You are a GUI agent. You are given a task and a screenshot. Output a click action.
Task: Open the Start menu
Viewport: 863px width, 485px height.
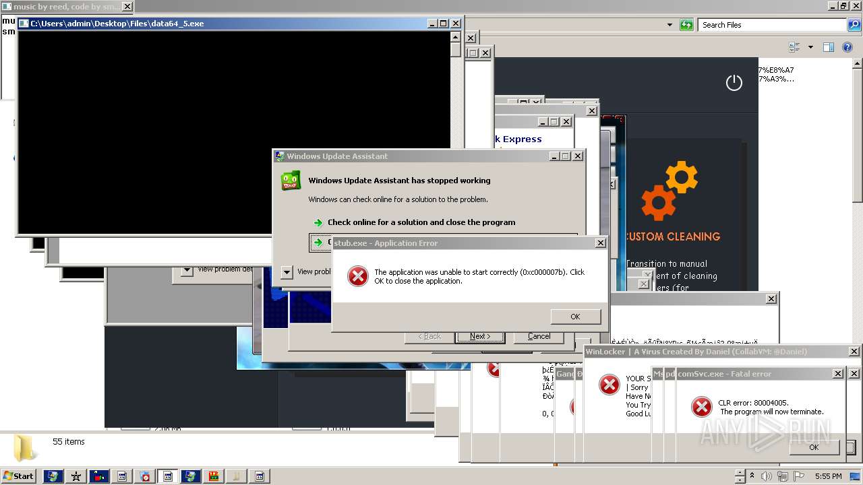click(x=18, y=476)
